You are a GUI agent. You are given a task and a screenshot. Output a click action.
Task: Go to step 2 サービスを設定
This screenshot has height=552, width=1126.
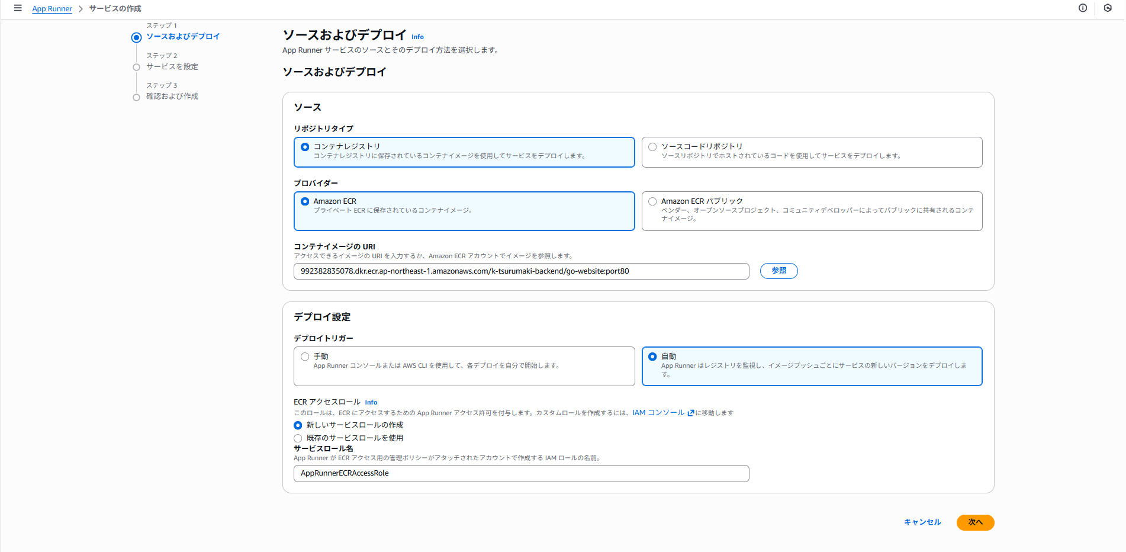(172, 67)
